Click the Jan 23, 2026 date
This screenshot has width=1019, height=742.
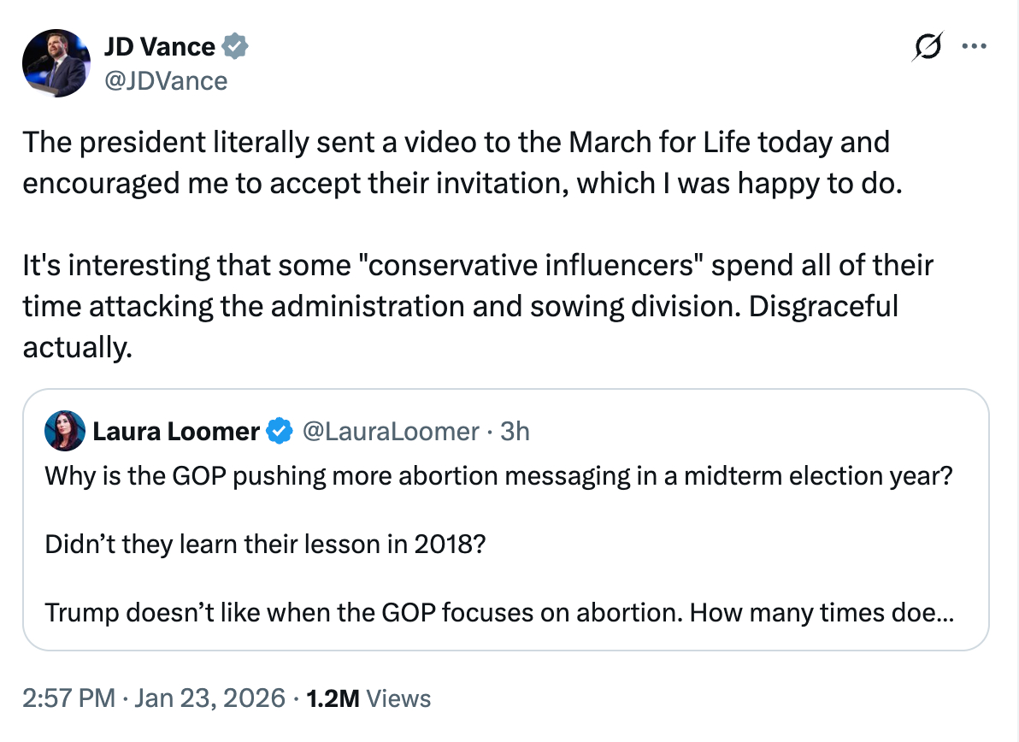pos(209,698)
